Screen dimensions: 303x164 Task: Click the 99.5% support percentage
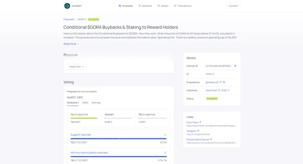(163, 142)
